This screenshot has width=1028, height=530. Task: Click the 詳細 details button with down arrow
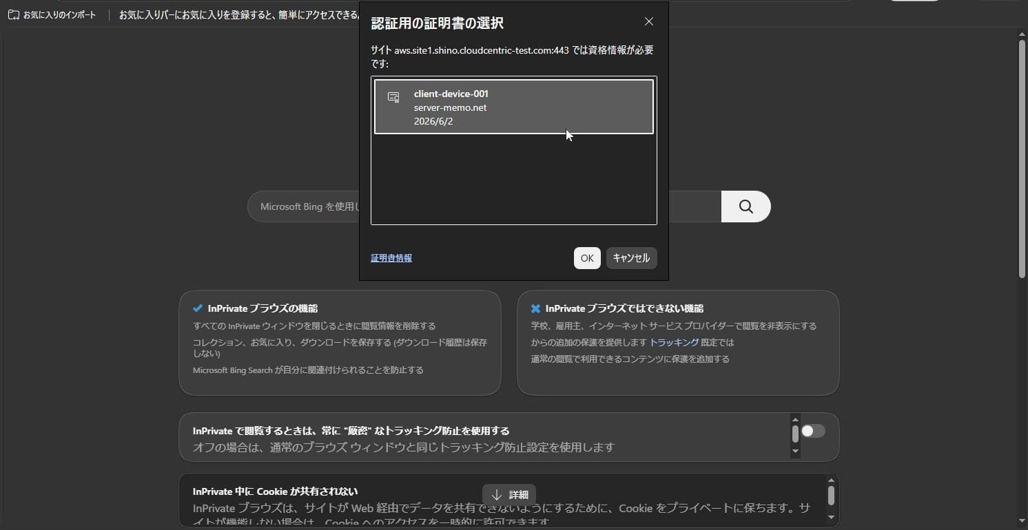pos(509,495)
